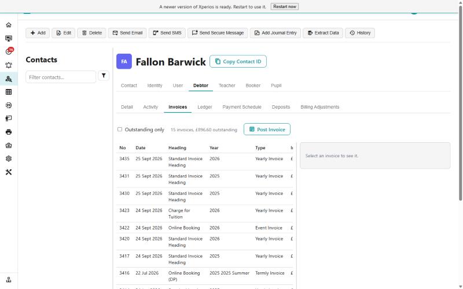
Task: Click the Restart now button
Action: pos(285,6)
